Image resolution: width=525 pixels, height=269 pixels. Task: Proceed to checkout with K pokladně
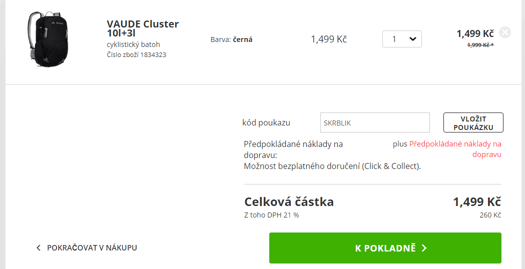[x=385, y=248]
